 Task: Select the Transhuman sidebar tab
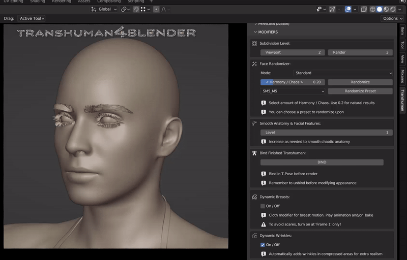tap(402, 100)
